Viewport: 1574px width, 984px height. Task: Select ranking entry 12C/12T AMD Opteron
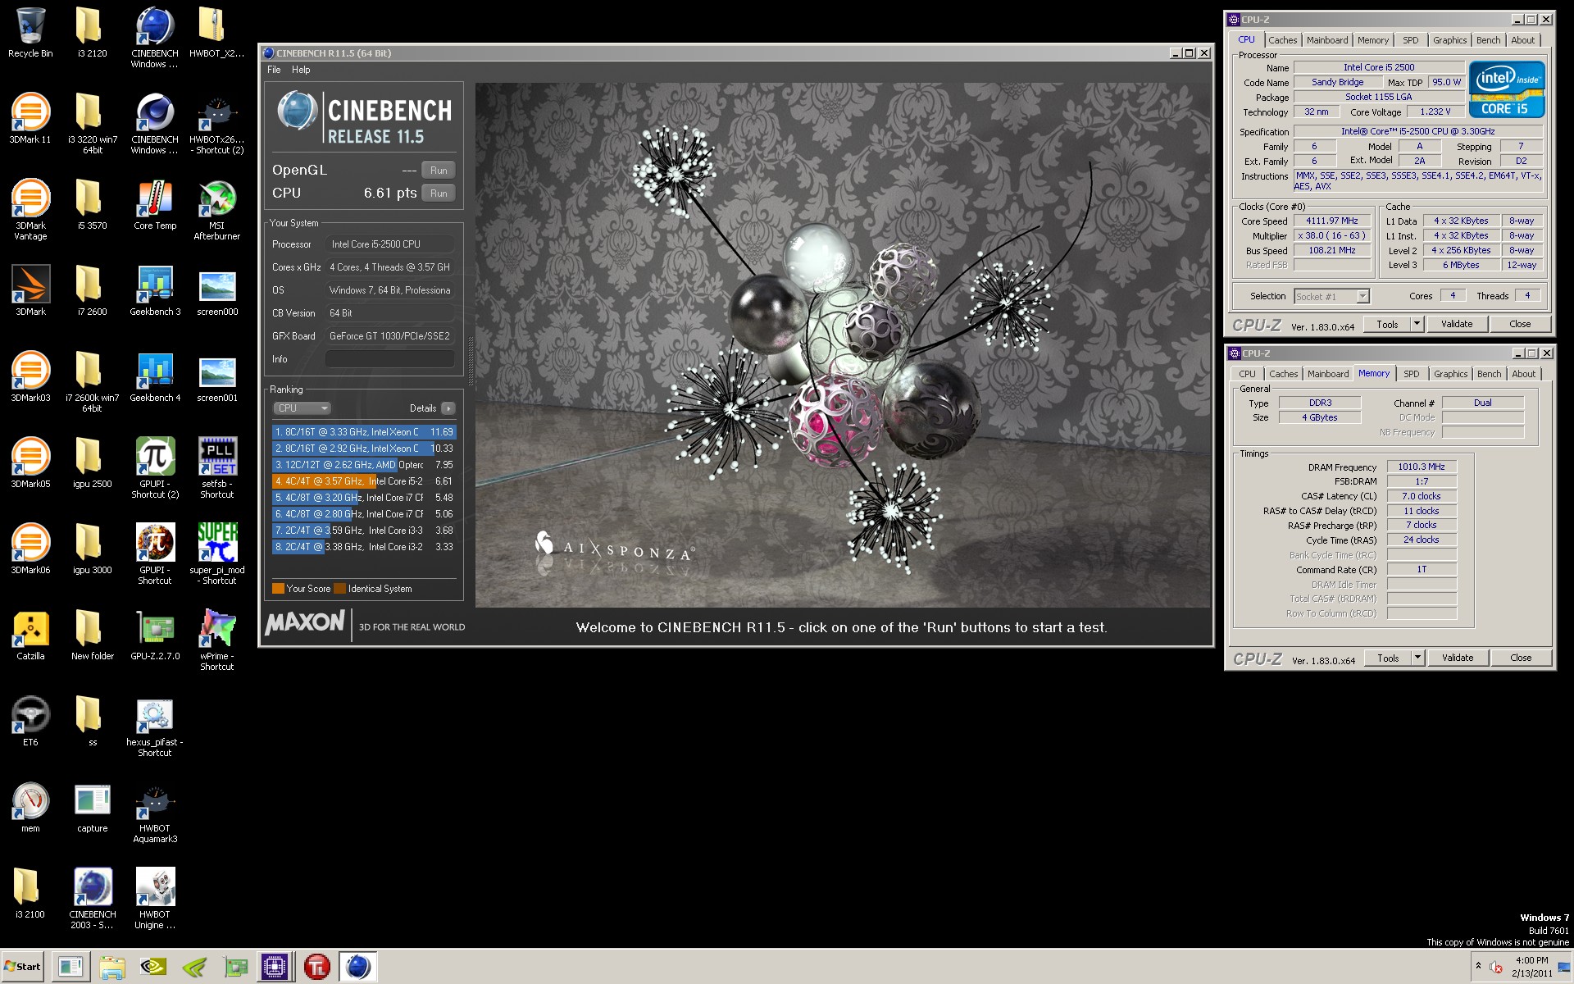point(363,465)
